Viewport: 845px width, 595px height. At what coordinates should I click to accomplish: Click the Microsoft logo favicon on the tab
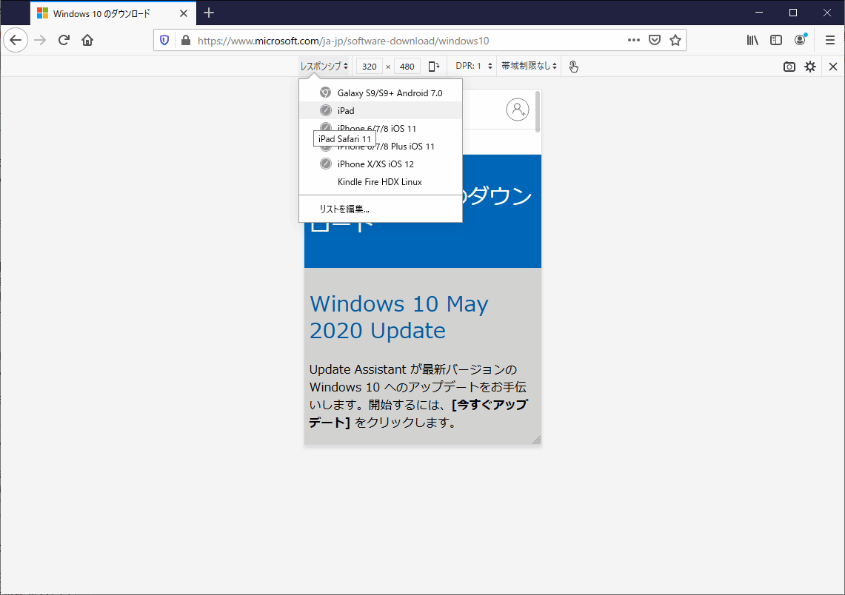point(42,13)
